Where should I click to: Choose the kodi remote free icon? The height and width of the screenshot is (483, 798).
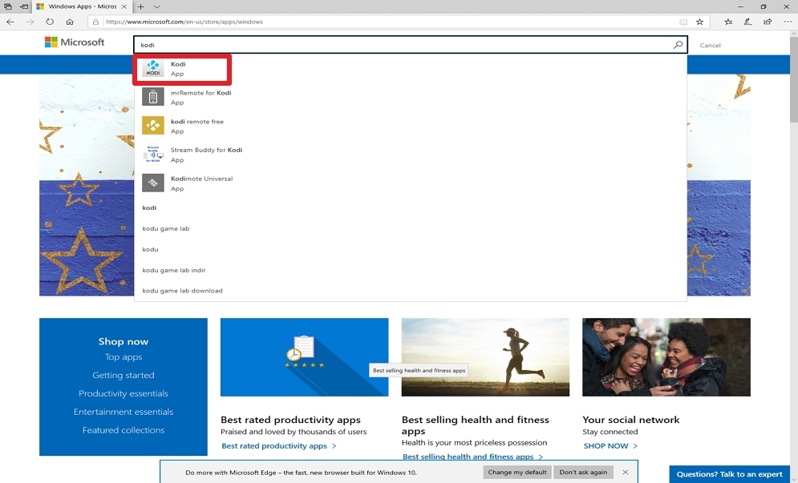click(x=152, y=126)
